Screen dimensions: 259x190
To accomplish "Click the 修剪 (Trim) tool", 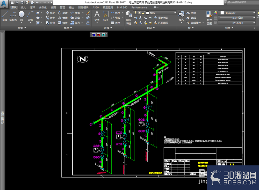I will pyautogui.click(x=75, y=13).
